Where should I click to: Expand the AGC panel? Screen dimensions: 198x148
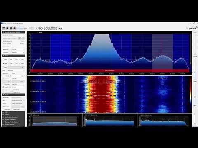point(14,112)
